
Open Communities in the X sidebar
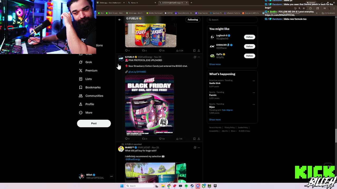(91, 96)
